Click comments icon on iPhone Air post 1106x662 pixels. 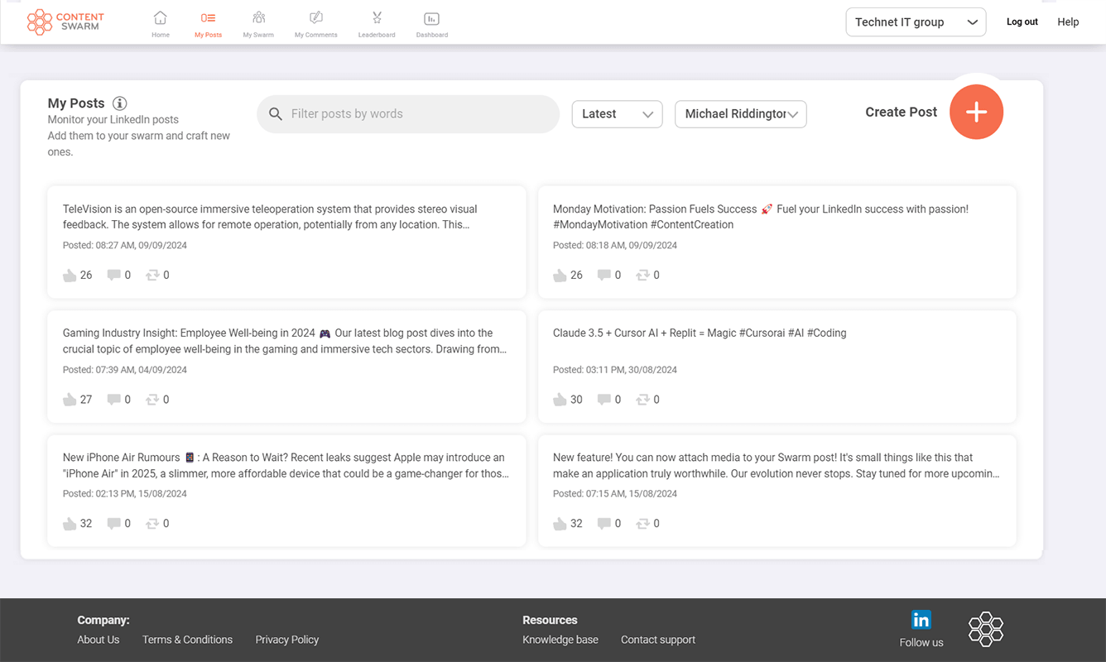pos(113,523)
